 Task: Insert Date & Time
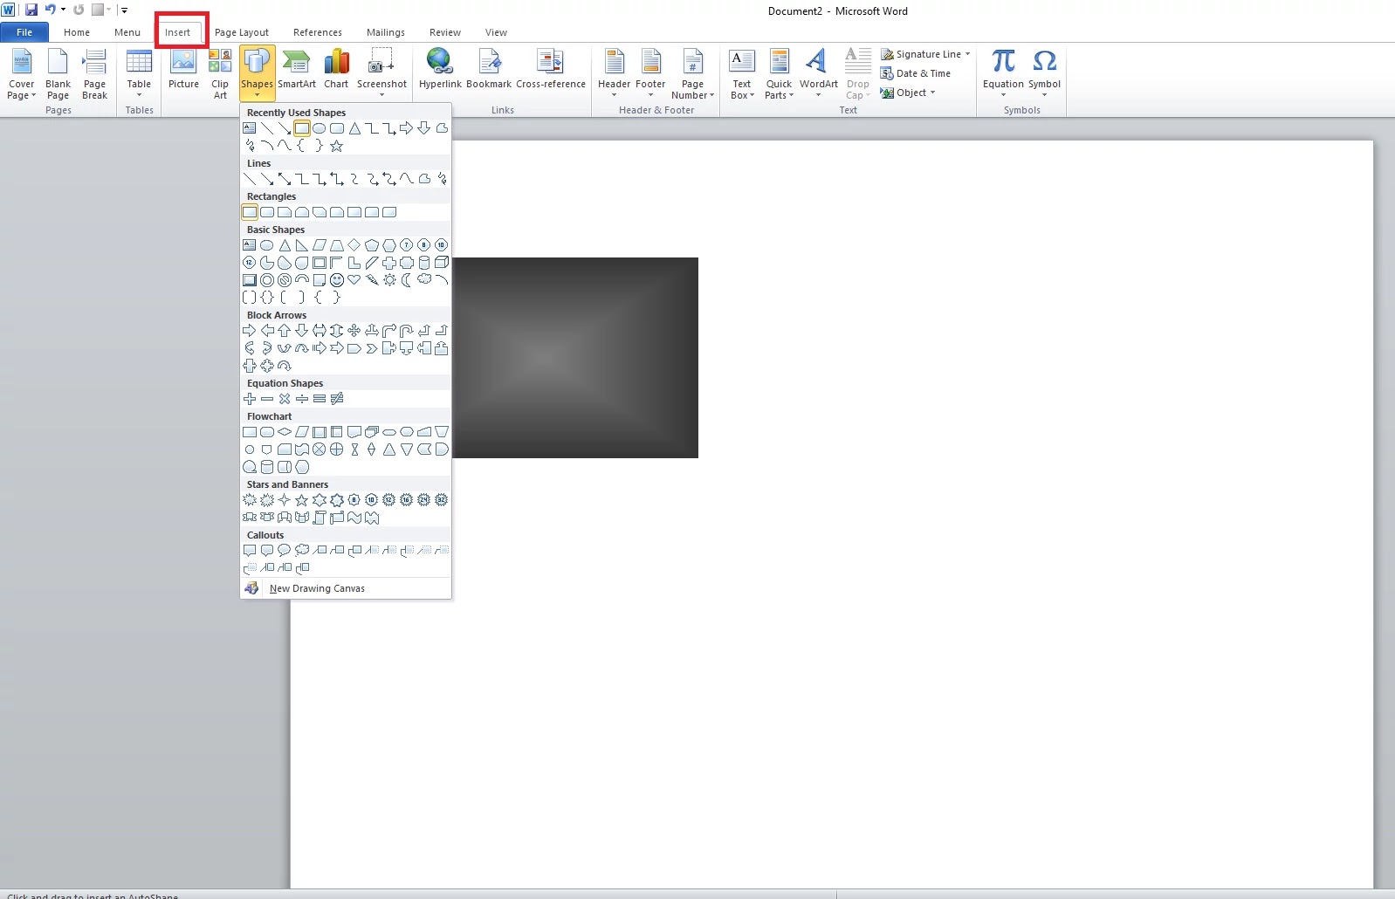(x=916, y=73)
